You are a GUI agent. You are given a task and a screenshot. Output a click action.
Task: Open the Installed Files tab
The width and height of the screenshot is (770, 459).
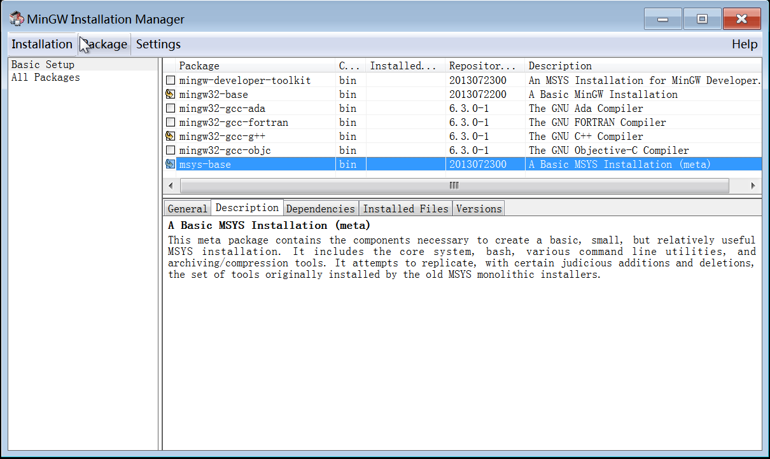(406, 209)
